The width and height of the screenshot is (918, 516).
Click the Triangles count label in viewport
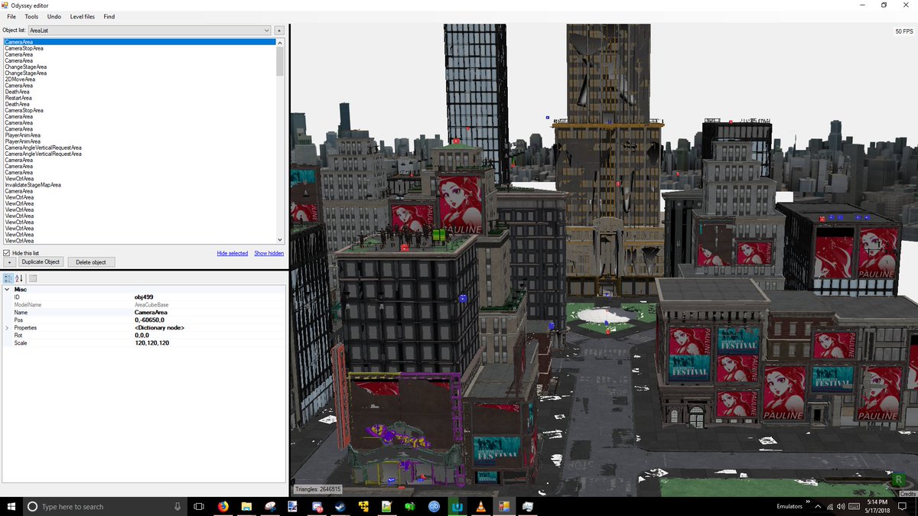[318, 489]
